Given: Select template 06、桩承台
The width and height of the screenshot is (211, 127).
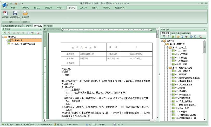Looking at the screenshot, I should 180,88.
